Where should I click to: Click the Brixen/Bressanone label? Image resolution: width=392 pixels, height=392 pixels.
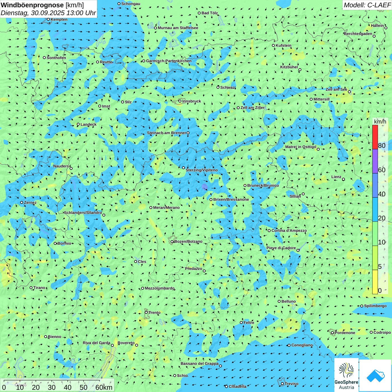click(231, 199)
